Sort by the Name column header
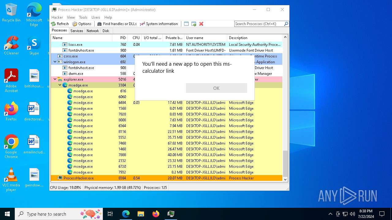Screen dimensions: 392x220 tap(81, 38)
